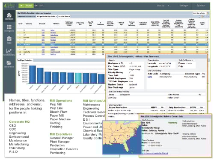Click the highlighted teal bar in chart
This screenshot has width=214, height=160.
pos(78,78)
